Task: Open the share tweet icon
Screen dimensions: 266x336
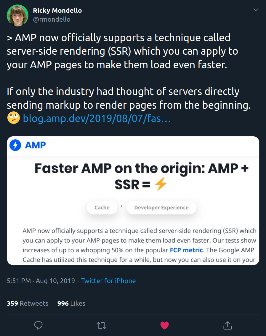Action: tap(227, 325)
